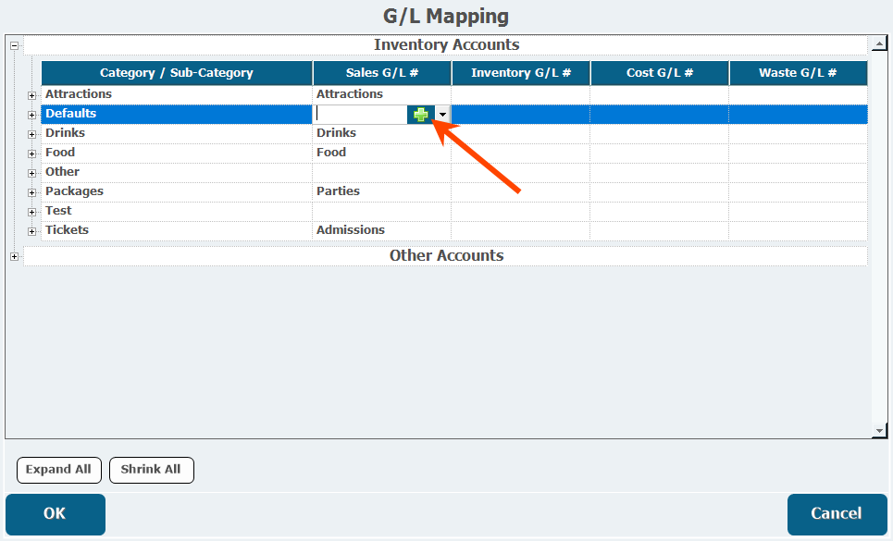The image size is (893, 541).
Task: Confirm mapping with the OK button
Action: [x=56, y=514]
